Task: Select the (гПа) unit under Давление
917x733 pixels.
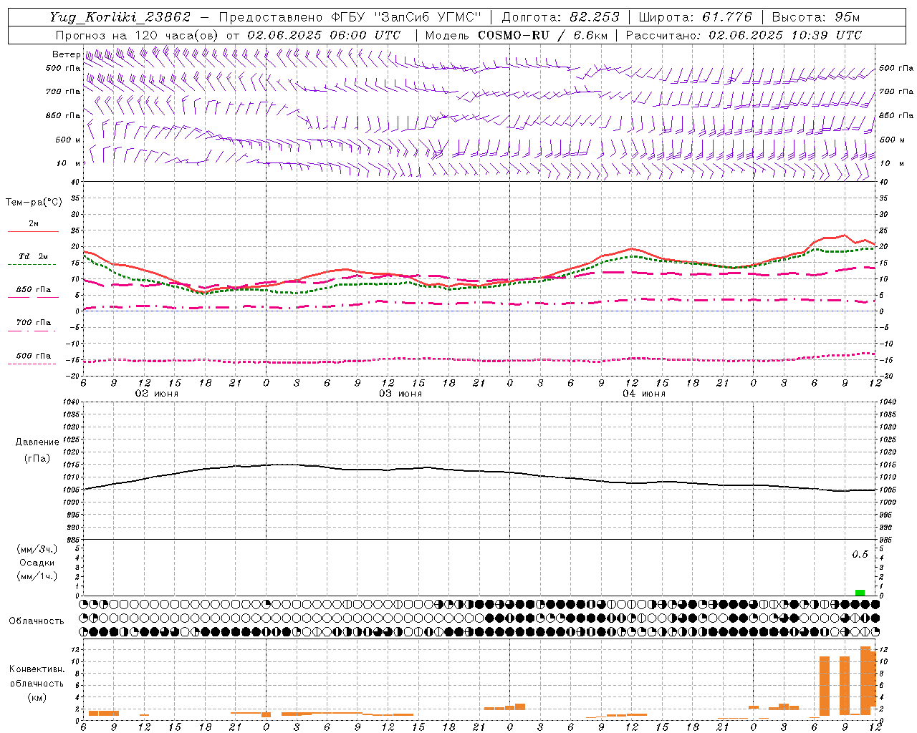Action: 37,458
